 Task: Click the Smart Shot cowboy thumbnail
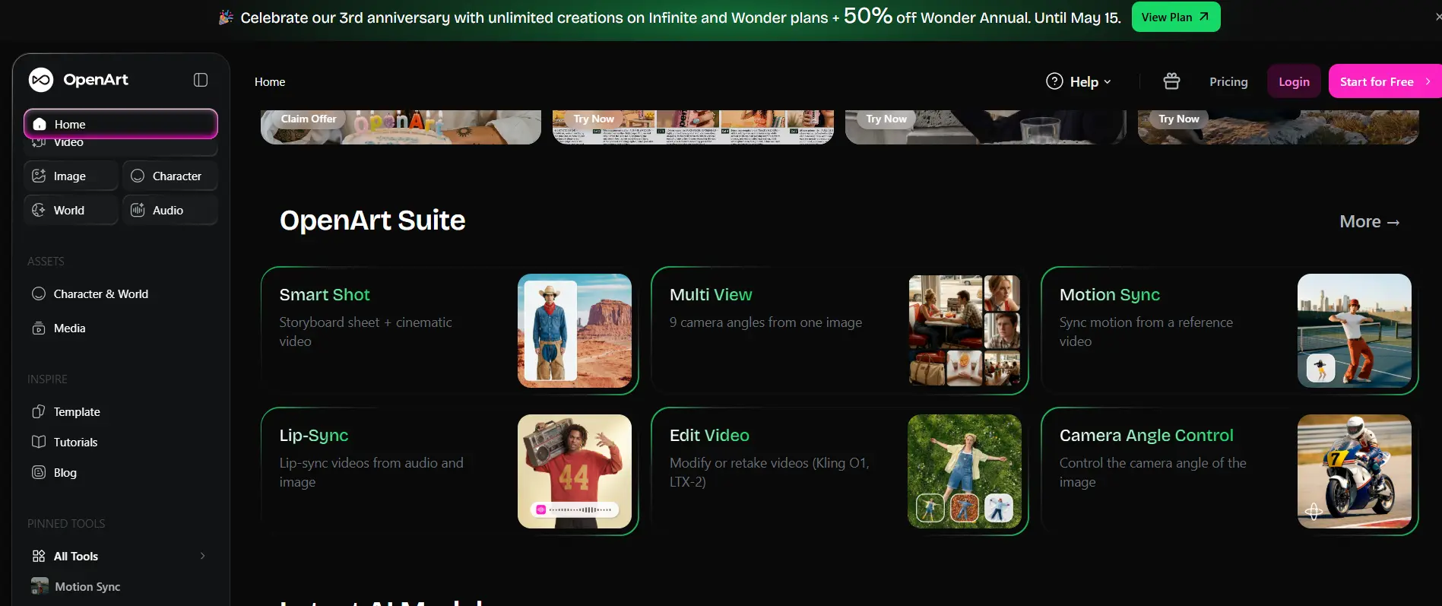tap(575, 331)
